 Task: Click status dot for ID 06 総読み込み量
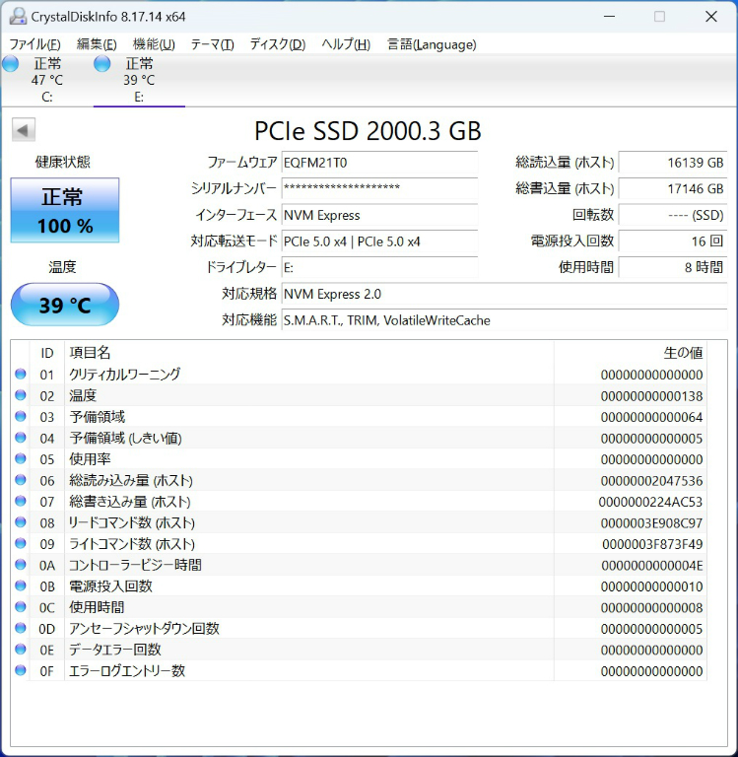click(x=21, y=480)
